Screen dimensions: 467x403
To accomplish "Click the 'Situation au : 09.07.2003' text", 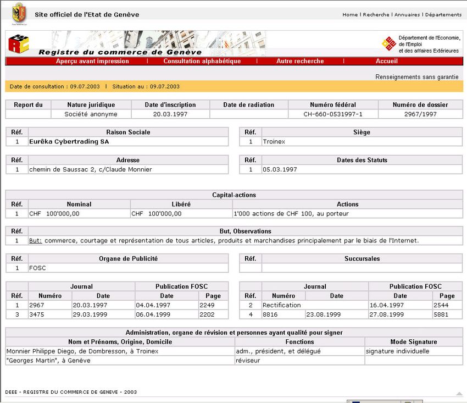I will click(146, 86).
